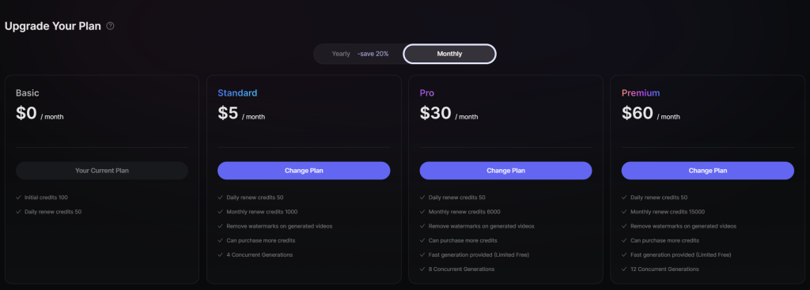Click the Basic plan title

(28, 93)
